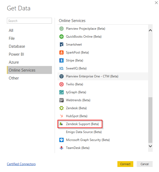
Task: Click the scrollbar down arrow
Action: [150, 146]
